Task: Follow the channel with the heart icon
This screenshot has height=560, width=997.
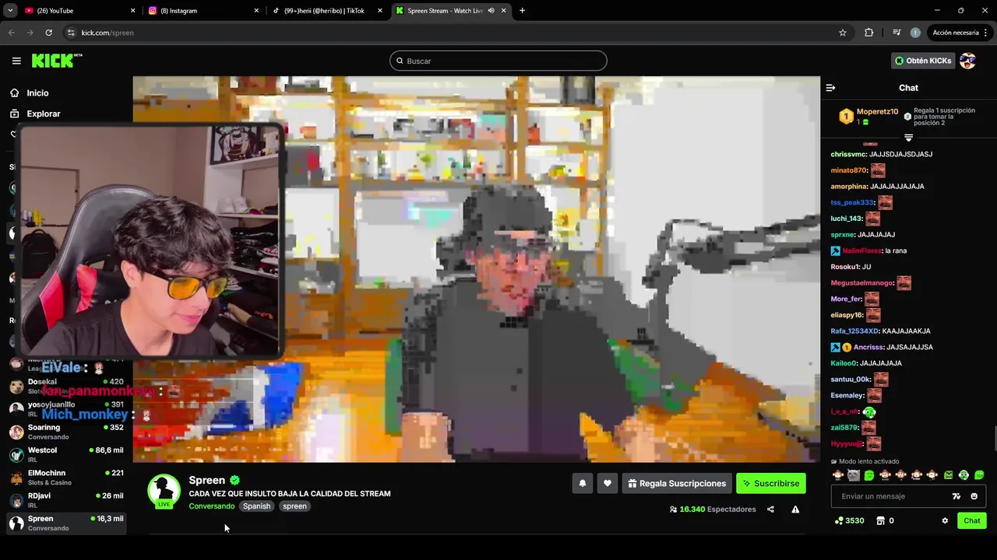Action: pos(607,483)
